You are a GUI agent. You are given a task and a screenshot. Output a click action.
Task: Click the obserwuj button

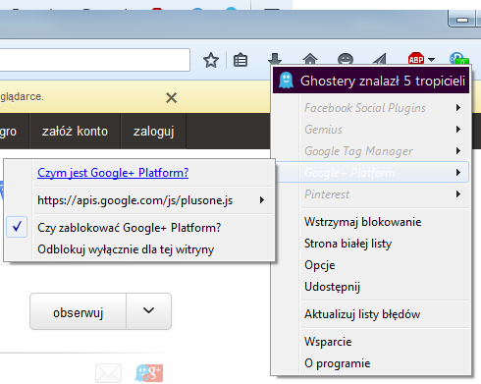tap(79, 312)
